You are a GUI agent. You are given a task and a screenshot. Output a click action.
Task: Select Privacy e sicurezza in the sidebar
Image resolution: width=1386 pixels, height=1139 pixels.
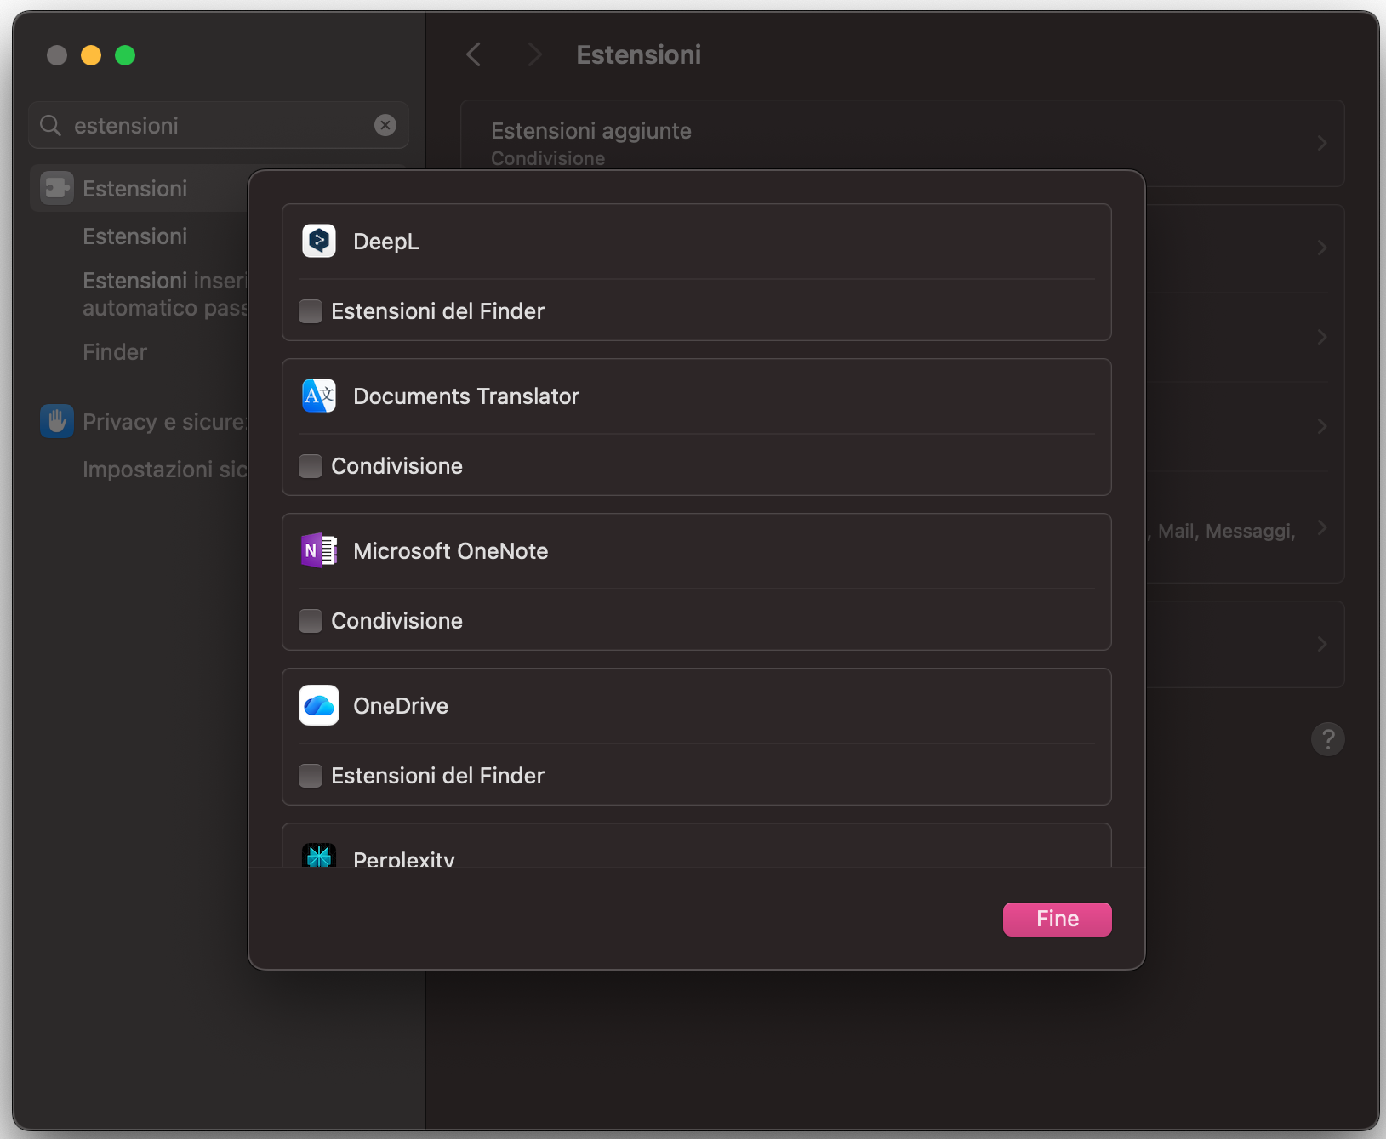[x=167, y=421]
